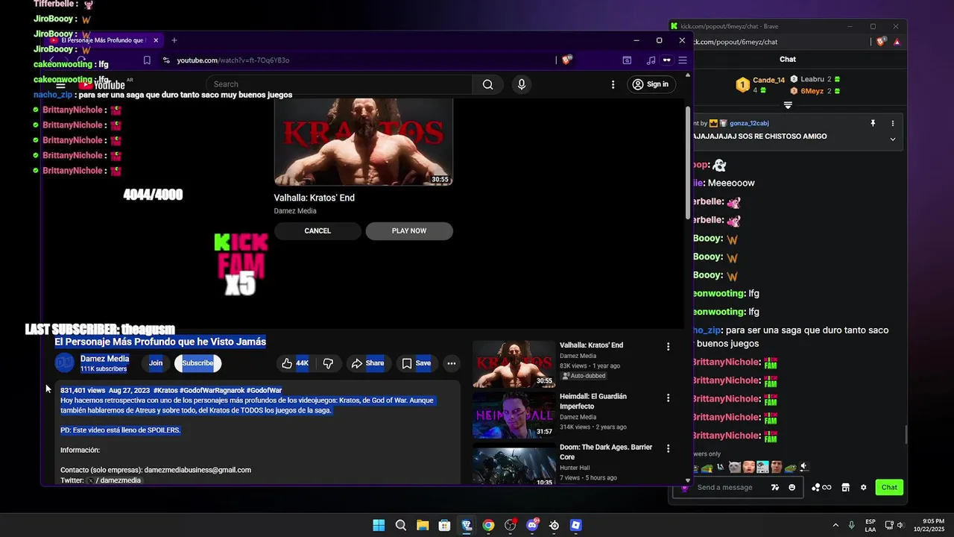Click Cande_14 in gift leaderboard

pyautogui.click(x=768, y=80)
